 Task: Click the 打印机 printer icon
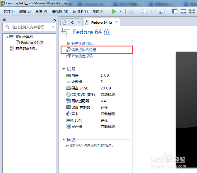click(x=68, y=120)
